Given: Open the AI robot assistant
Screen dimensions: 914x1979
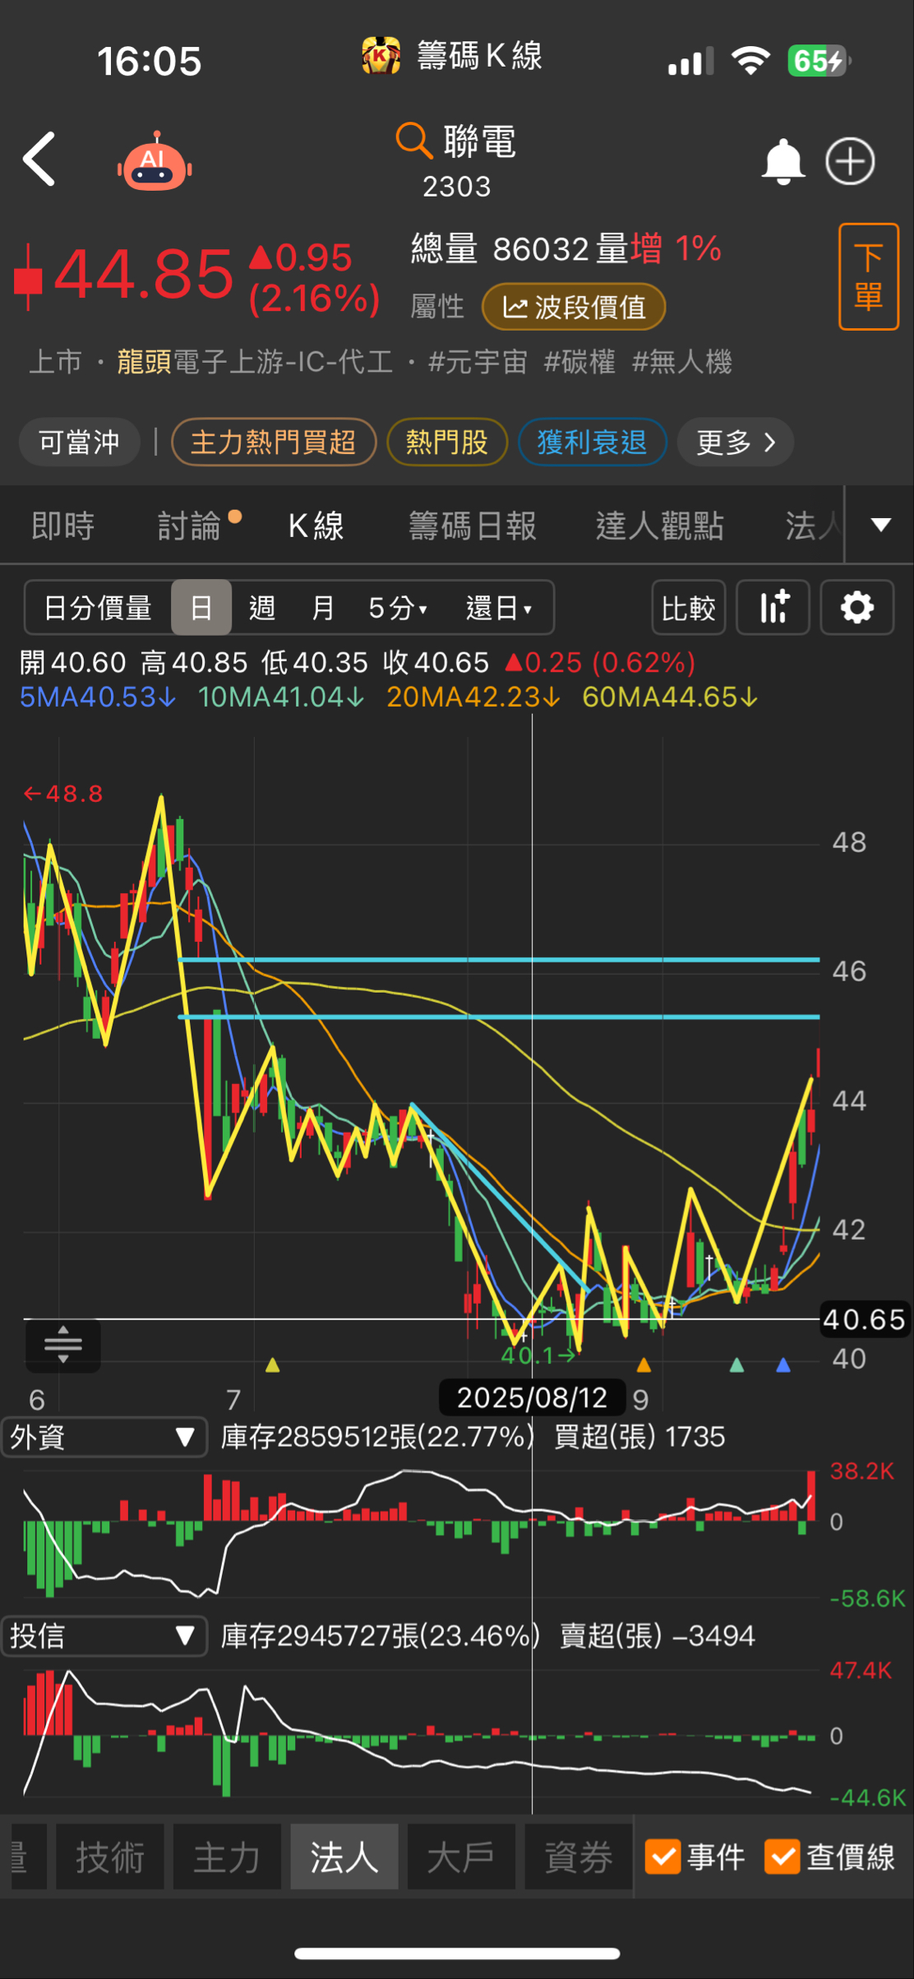Looking at the screenshot, I should [155, 161].
